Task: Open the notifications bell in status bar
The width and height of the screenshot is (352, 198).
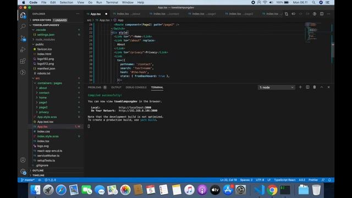Action: [x=329, y=180]
